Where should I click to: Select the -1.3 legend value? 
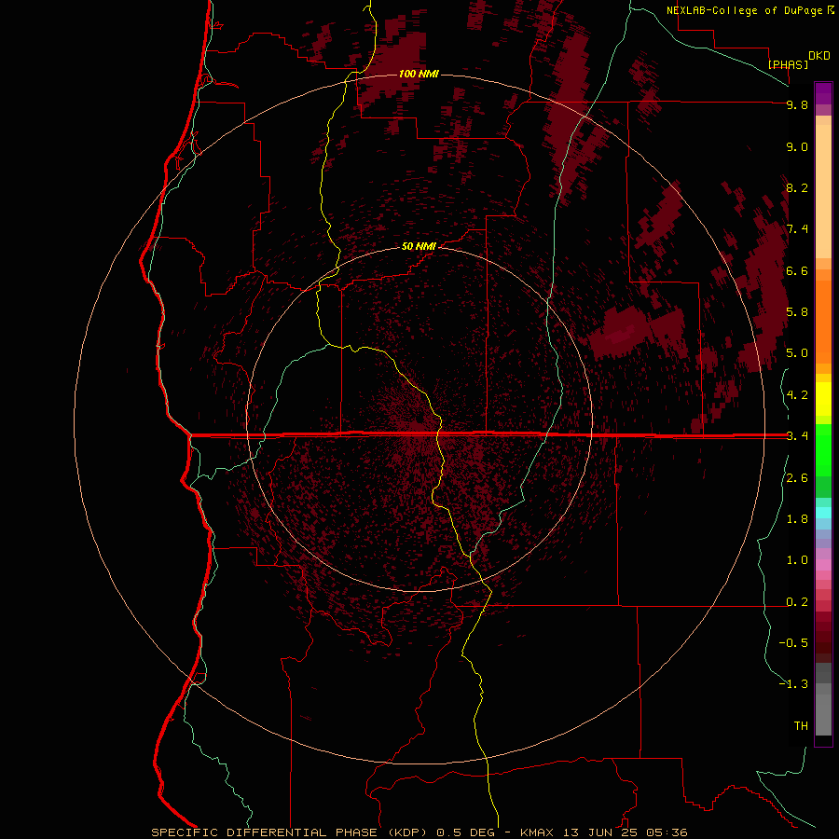tap(793, 684)
